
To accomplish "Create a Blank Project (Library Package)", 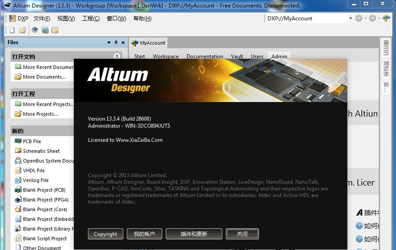I will pyautogui.click(x=45, y=229).
